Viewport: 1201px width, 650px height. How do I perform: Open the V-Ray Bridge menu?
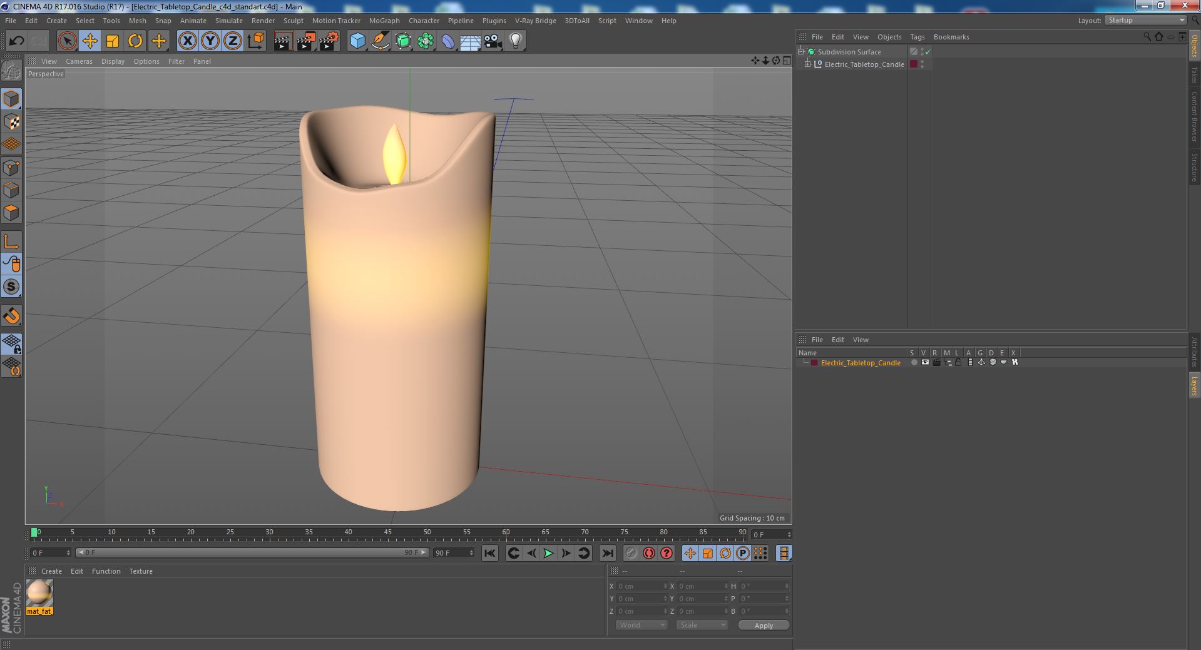535,21
